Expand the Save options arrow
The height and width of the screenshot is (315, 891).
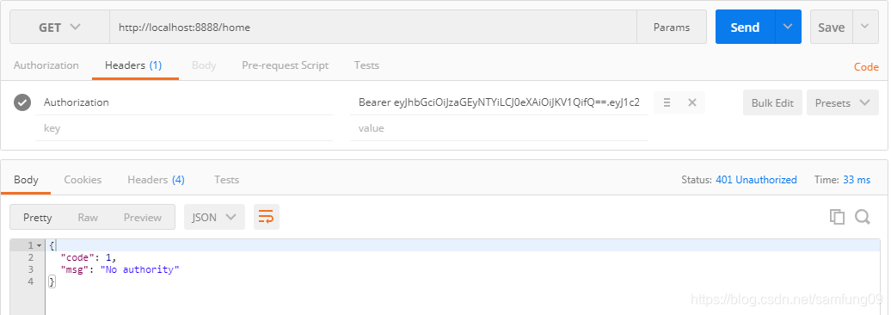click(x=865, y=27)
